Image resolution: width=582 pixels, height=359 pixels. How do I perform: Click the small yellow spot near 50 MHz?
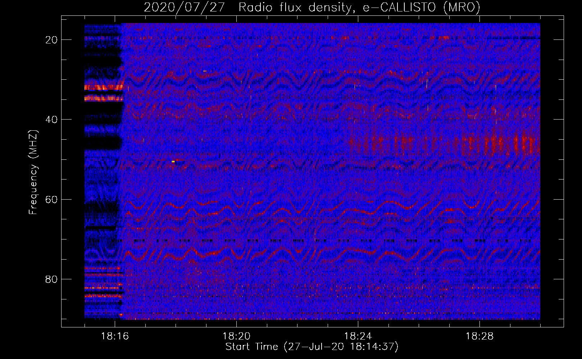(173, 162)
